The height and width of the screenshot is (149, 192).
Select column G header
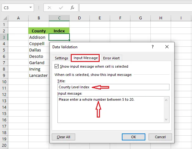141,18
